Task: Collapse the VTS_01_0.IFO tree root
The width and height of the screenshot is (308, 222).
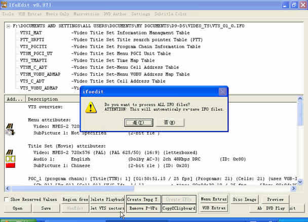Action: coord(8,26)
